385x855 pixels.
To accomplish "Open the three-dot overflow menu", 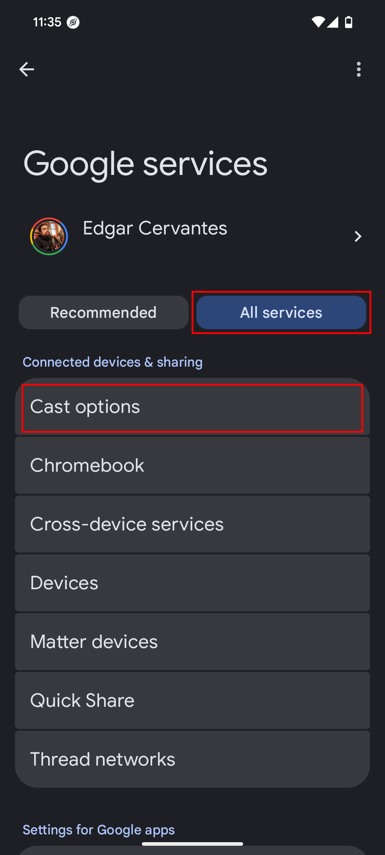I will pyautogui.click(x=359, y=70).
